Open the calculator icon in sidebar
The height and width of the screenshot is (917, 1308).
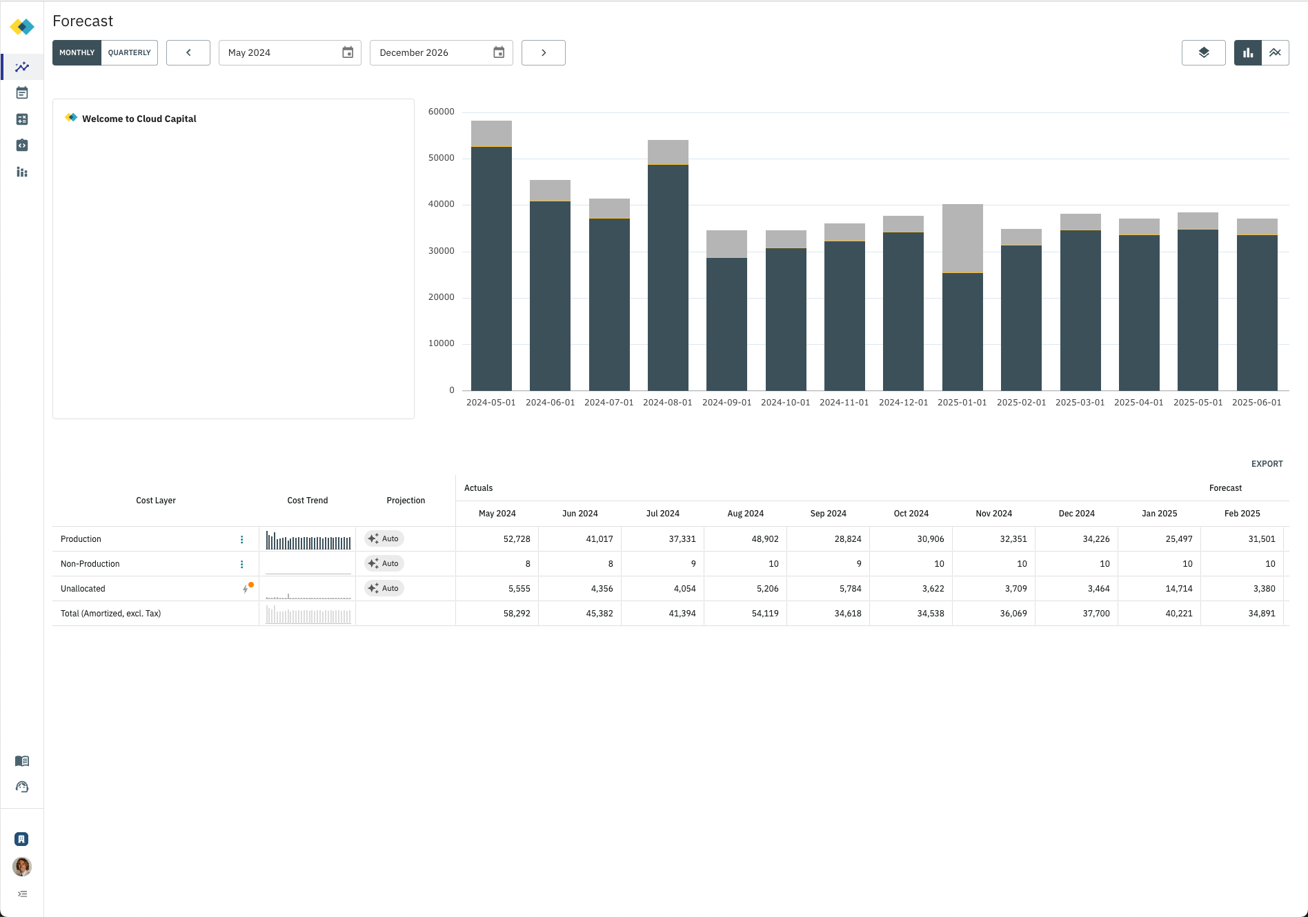click(x=22, y=119)
